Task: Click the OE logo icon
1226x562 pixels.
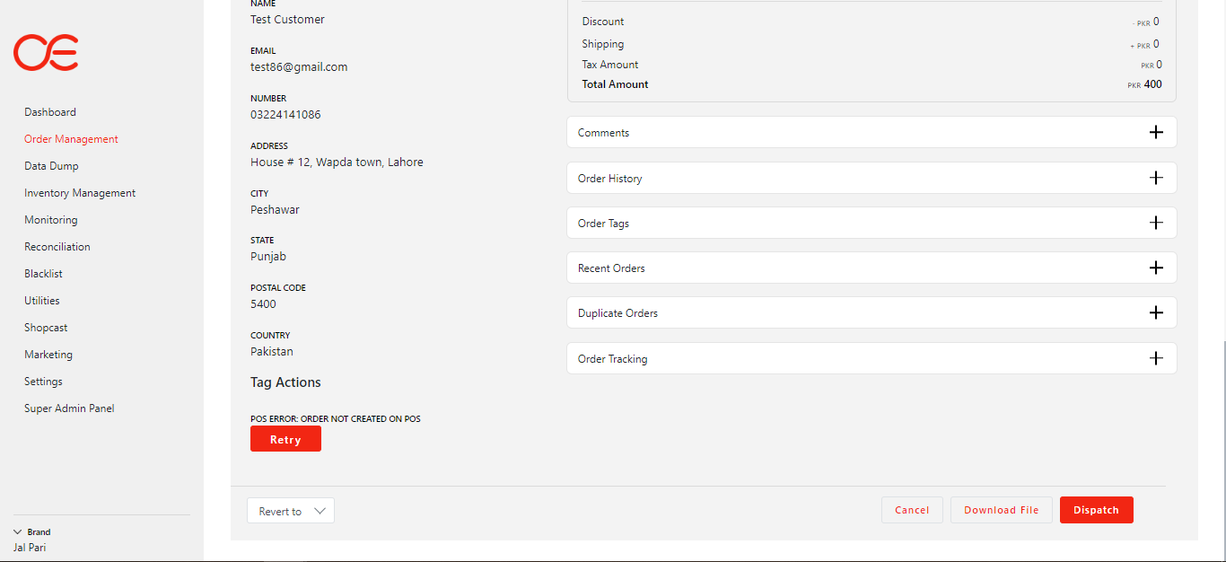Action: click(46, 53)
